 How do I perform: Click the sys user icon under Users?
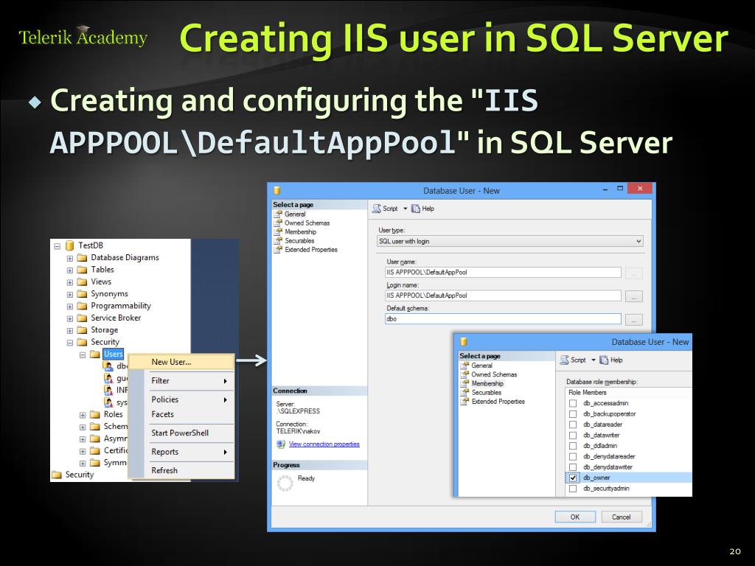108,402
